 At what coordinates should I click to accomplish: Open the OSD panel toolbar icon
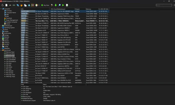(32, 5)
